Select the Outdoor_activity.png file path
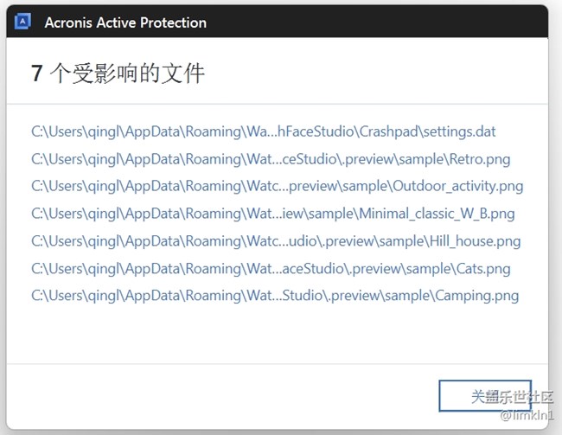 click(277, 186)
